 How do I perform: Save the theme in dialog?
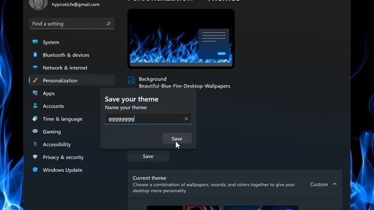click(x=176, y=138)
